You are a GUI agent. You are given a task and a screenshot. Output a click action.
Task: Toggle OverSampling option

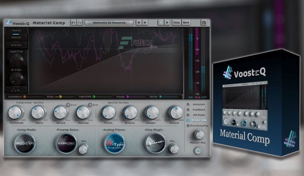(x=197, y=125)
